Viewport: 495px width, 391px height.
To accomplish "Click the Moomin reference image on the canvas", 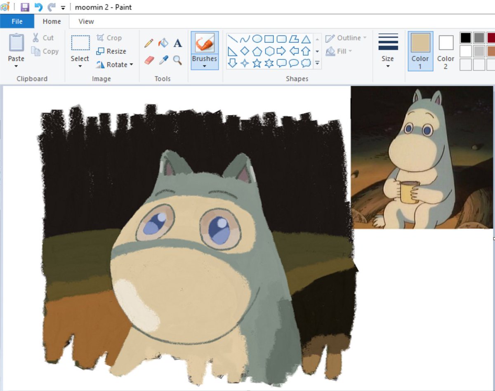I will point(422,157).
